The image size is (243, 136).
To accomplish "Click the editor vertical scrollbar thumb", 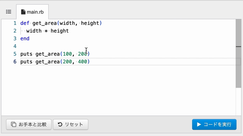I will (238, 53).
